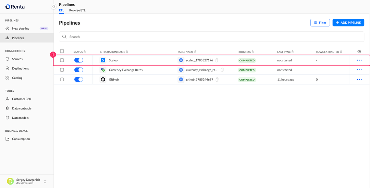Image resolution: width=370 pixels, height=188 pixels.
Task: Click the Renta logo
Action: (x=15, y=7)
